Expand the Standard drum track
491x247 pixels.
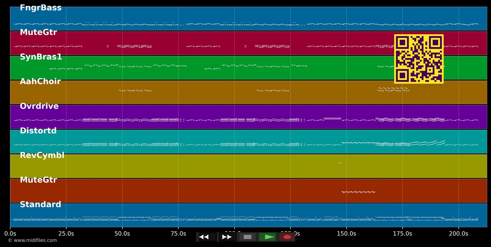click(40, 204)
